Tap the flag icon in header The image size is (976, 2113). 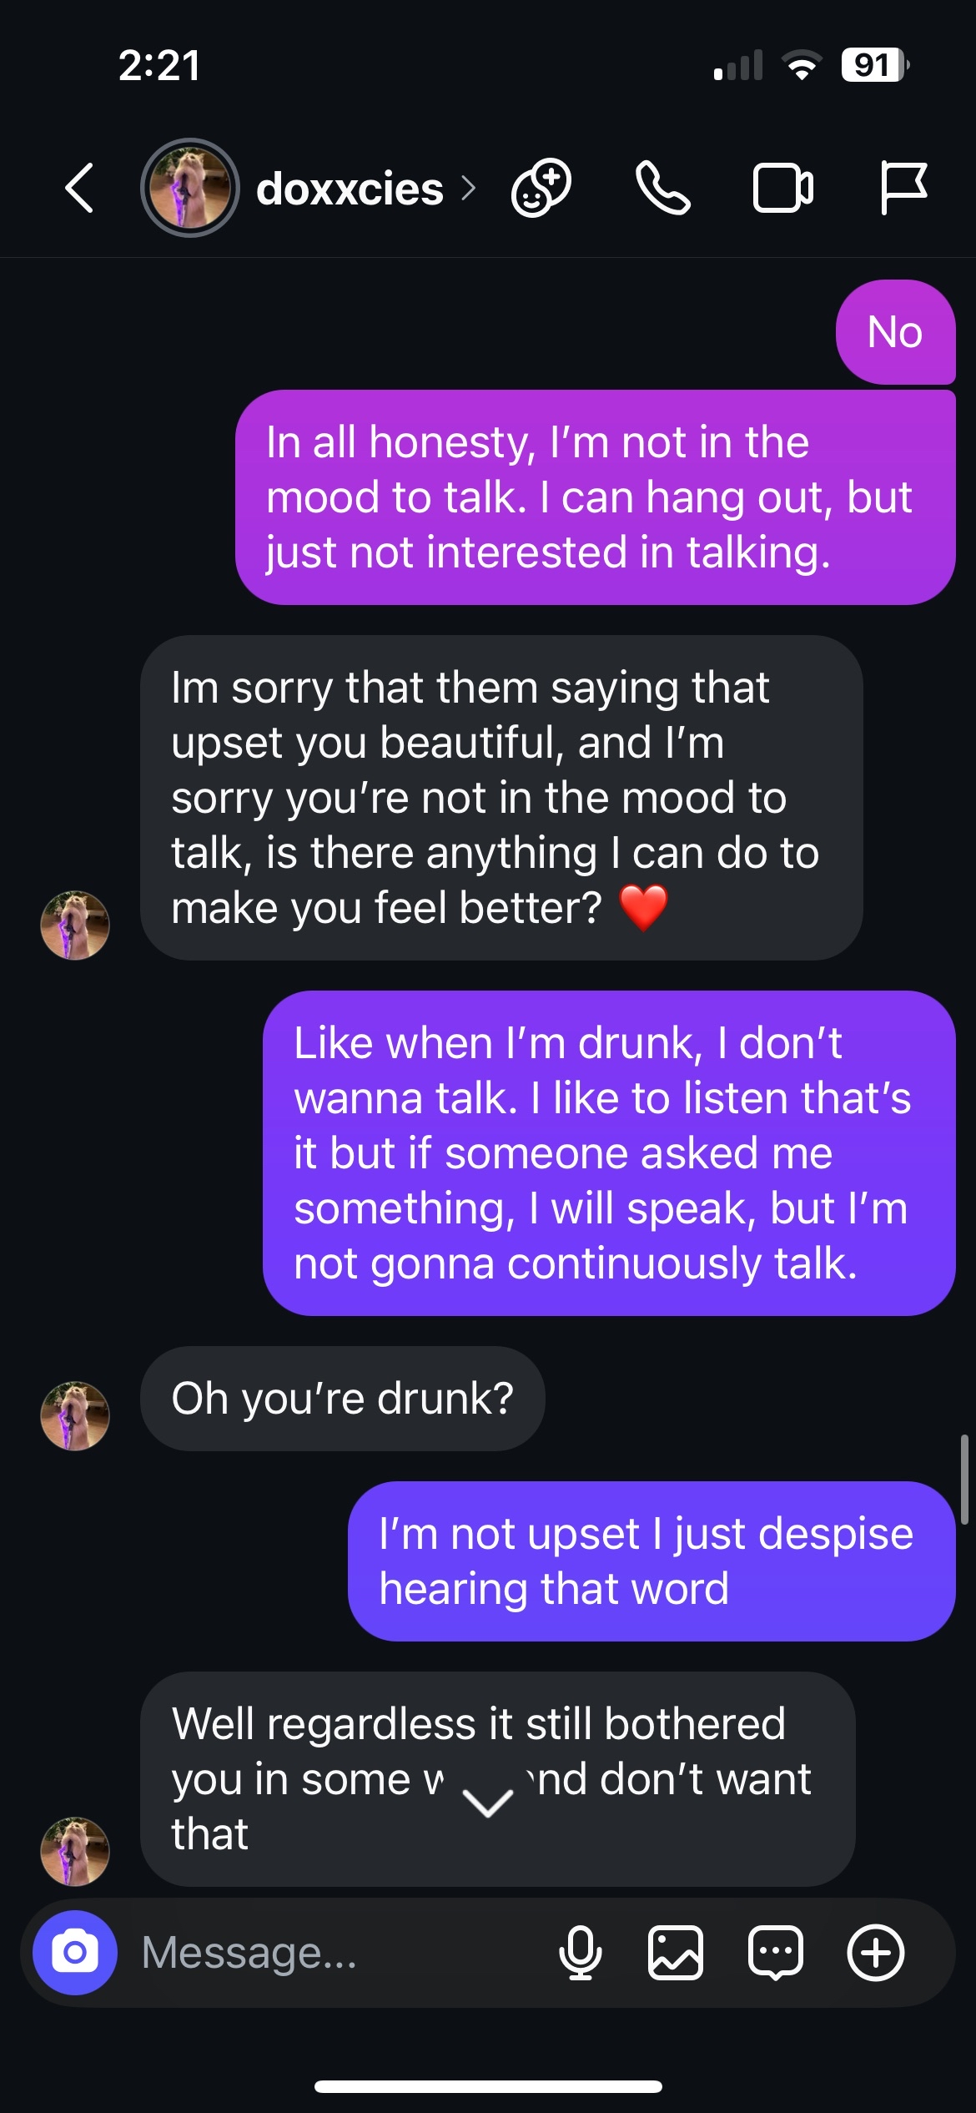coord(903,188)
